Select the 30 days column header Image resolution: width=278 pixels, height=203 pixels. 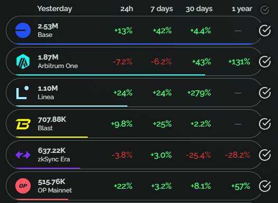click(x=199, y=9)
